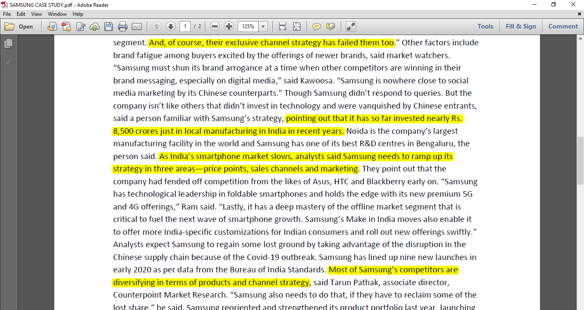Click the Create PDF icon
584x310 pixels.
click(66, 27)
